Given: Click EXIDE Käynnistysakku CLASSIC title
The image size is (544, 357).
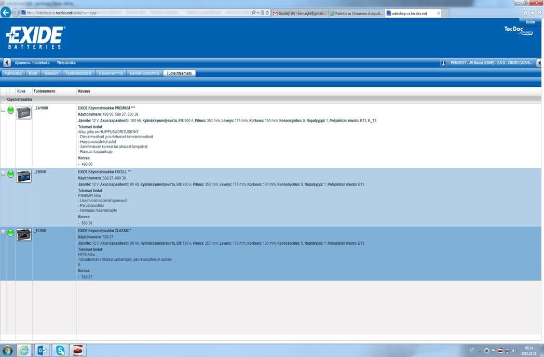Looking at the screenshot, I should point(104,231).
